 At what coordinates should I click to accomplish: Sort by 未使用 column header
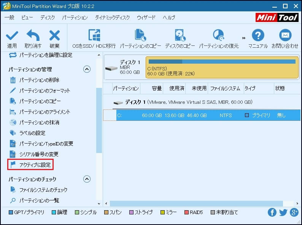click(197, 88)
